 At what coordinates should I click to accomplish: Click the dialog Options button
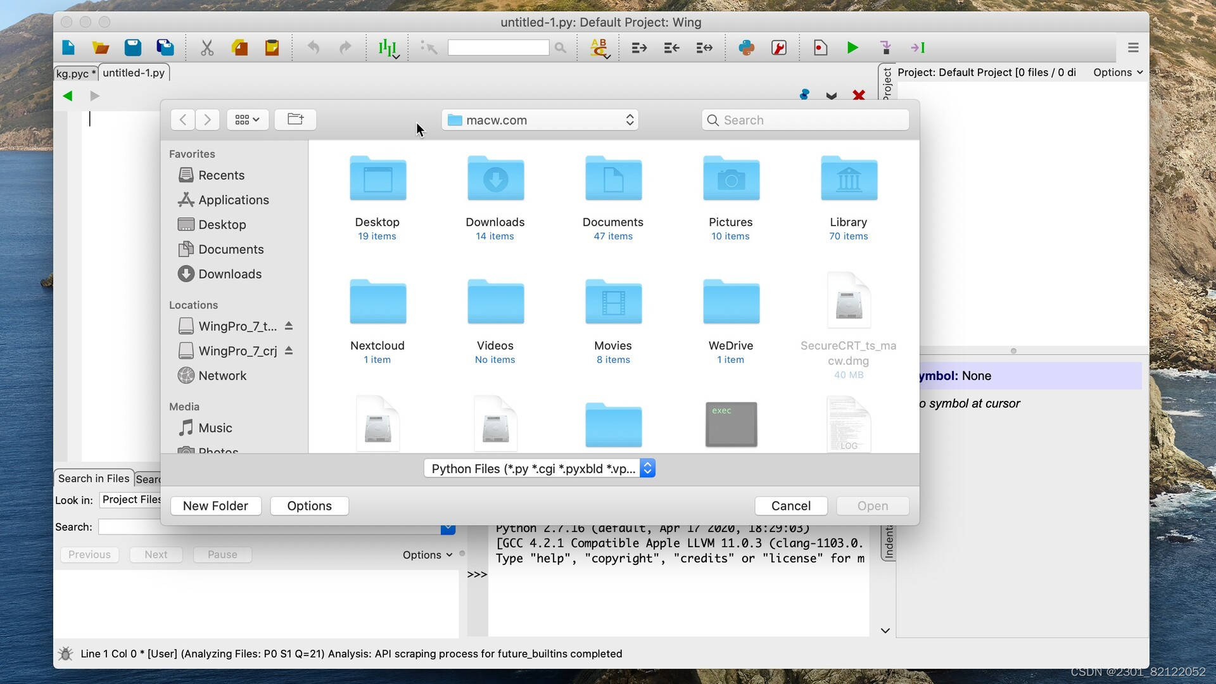point(309,505)
